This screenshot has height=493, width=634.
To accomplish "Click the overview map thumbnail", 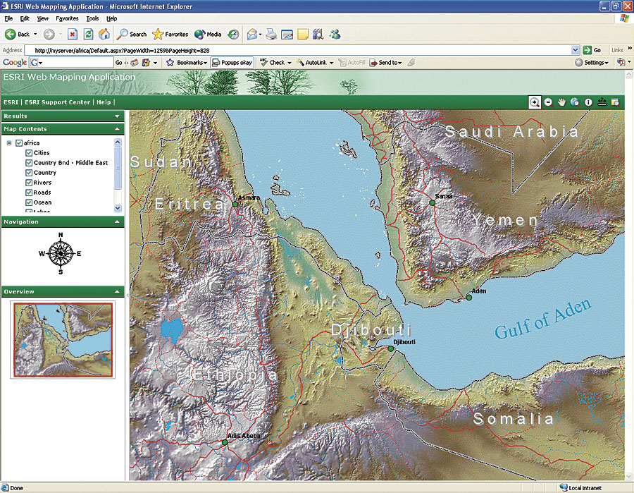I will coord(63,339).
